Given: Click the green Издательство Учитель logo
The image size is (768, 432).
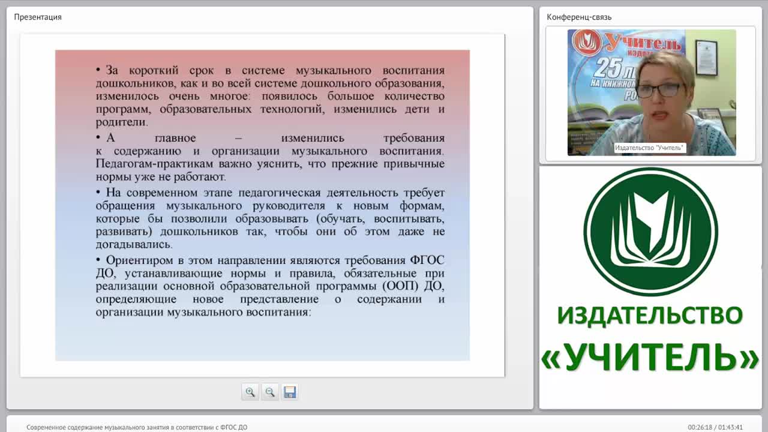Looking at the screenshot, I should (x=650, y=232).
